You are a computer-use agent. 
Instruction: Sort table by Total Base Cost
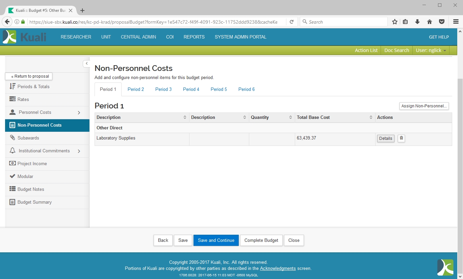click(x=371, y=118)
